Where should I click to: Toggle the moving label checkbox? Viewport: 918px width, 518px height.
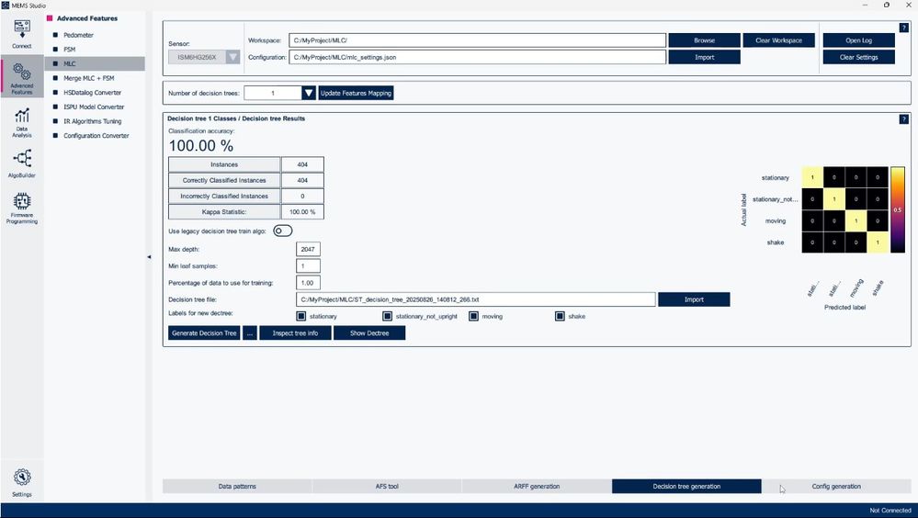coord(473,316)
